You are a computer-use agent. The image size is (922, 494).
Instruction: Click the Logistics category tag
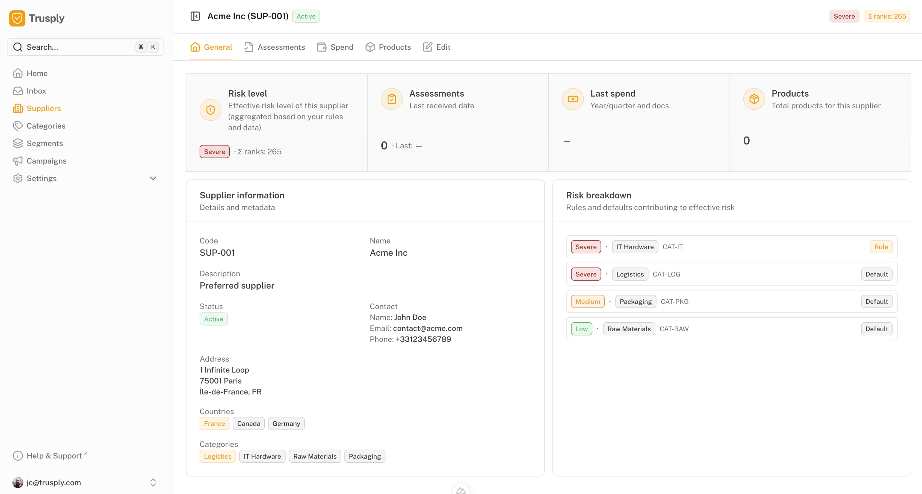pyautogui.click(x=218, y=456)
